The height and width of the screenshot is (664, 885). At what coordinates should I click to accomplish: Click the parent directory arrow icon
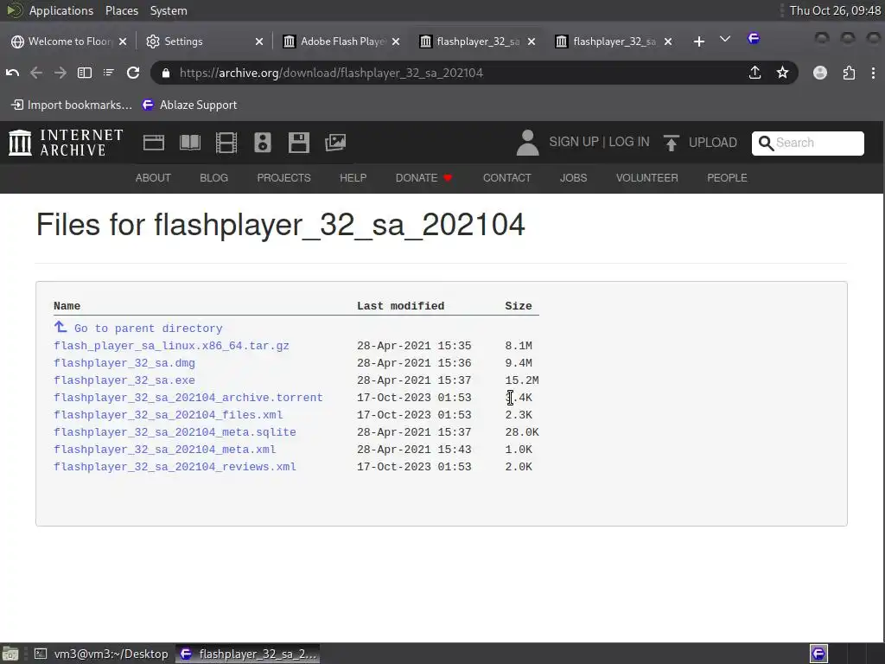[60, 327]
